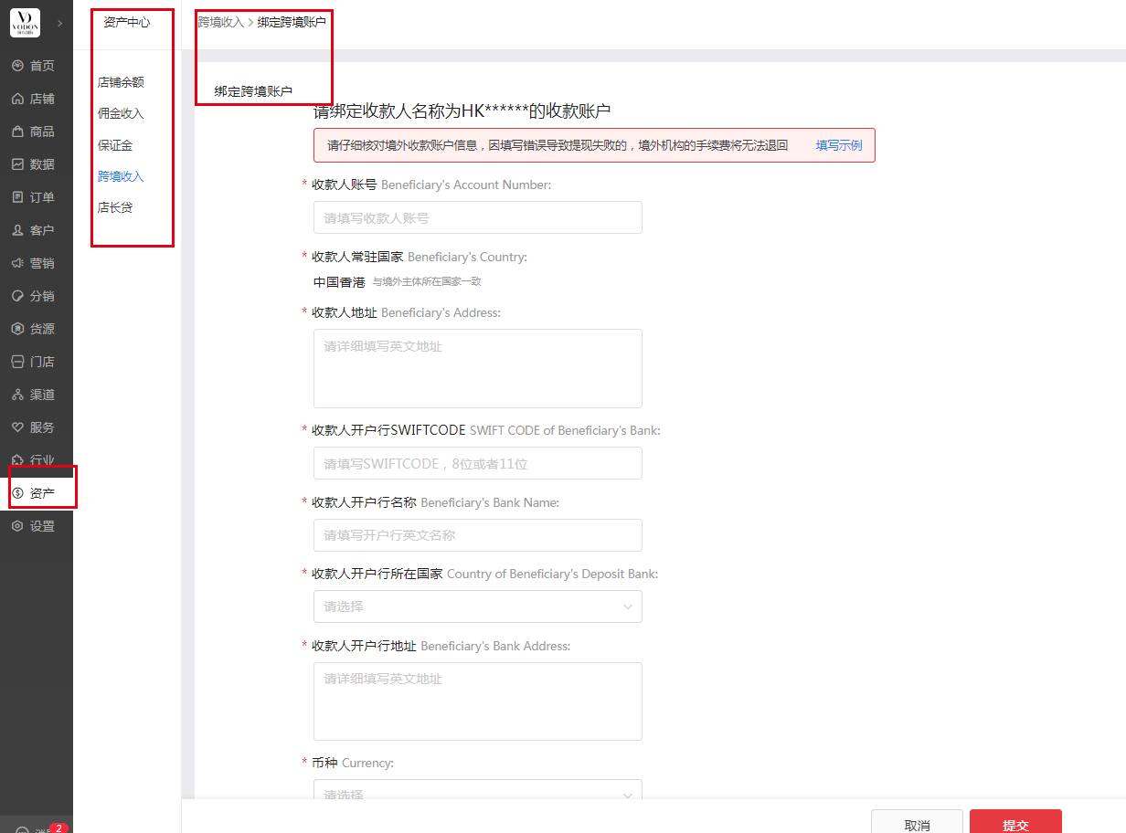Open the data (数据) chart icon

(17, 164)
